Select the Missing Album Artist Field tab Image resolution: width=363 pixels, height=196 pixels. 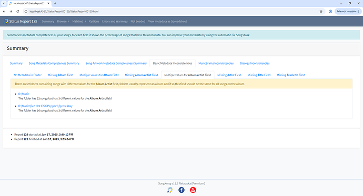[x=142, y=75]
